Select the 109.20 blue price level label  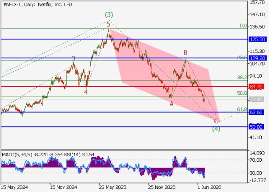coord(258,58)
